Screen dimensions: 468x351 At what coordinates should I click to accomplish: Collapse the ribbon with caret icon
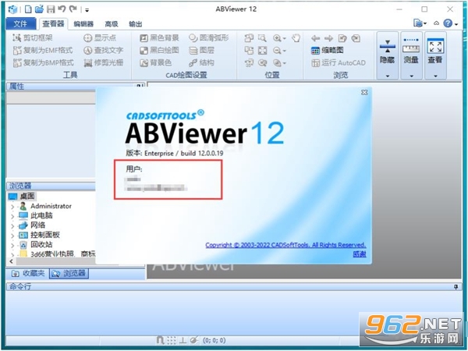[x=436, y=23]
